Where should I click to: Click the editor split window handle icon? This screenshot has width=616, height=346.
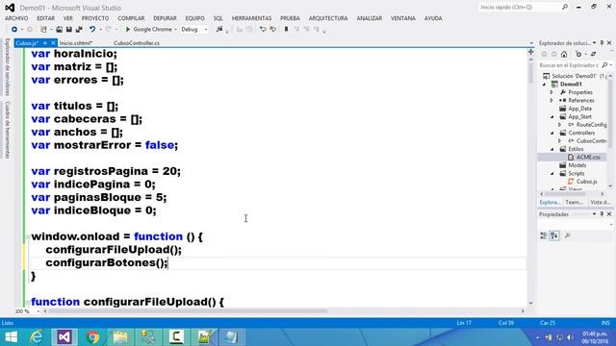click(530, 52)
